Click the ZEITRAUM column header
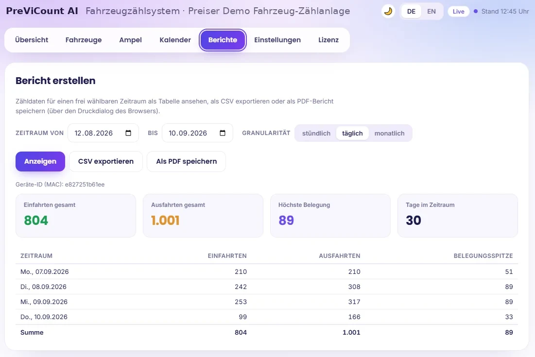The height and width of the screenshot is (357, 535). tap(36, 256)
